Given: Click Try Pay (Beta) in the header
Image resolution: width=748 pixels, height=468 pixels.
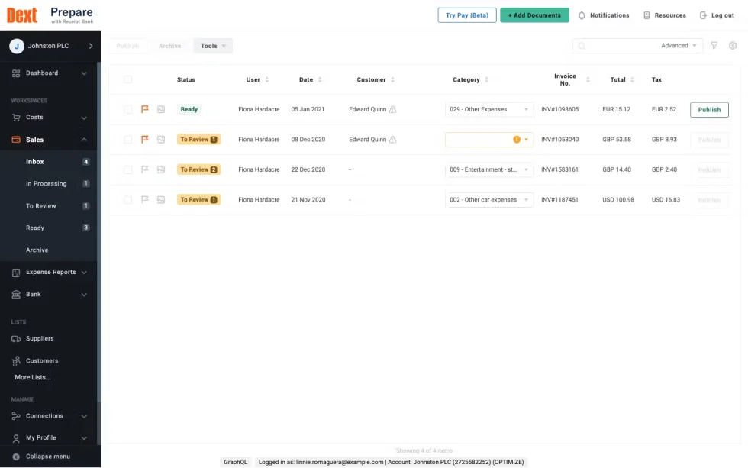Looking at the screenshot, I should click(466, 15).
